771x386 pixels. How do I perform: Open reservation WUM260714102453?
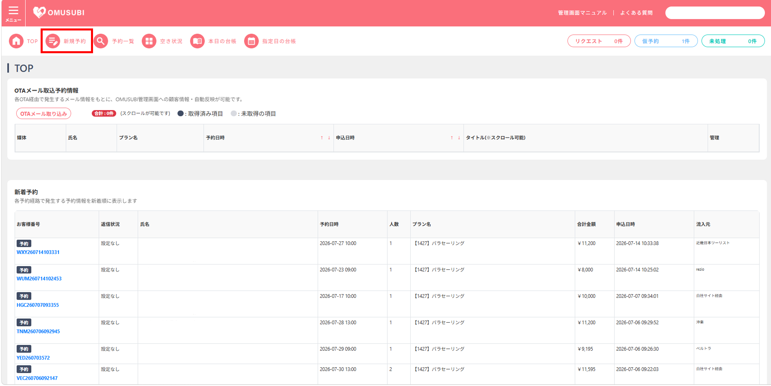[x=39, y=279]
